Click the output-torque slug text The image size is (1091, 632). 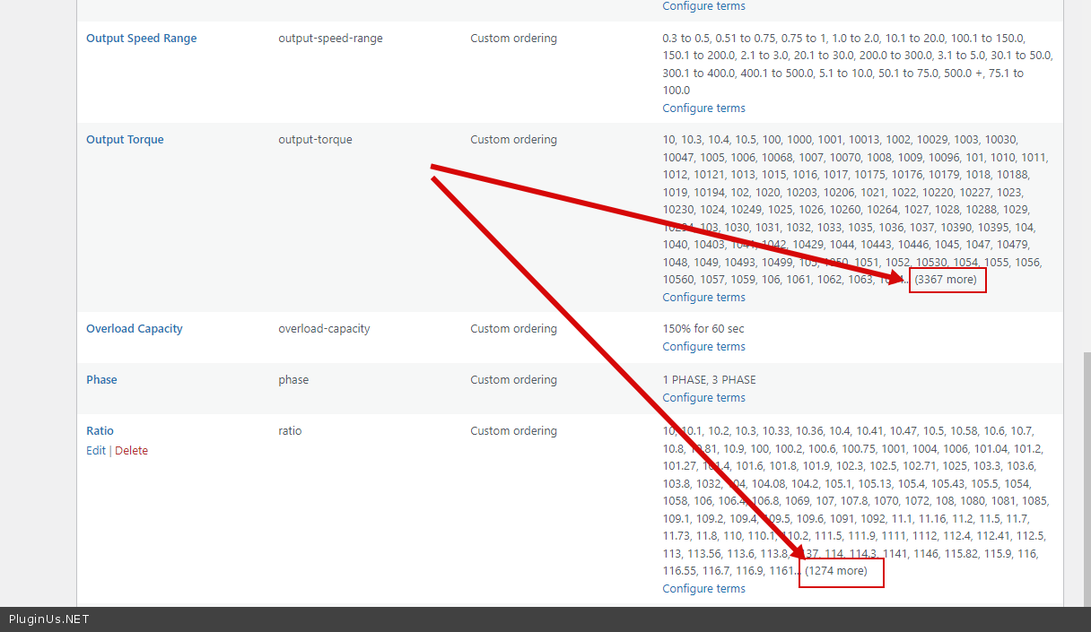tap(315, 140)
